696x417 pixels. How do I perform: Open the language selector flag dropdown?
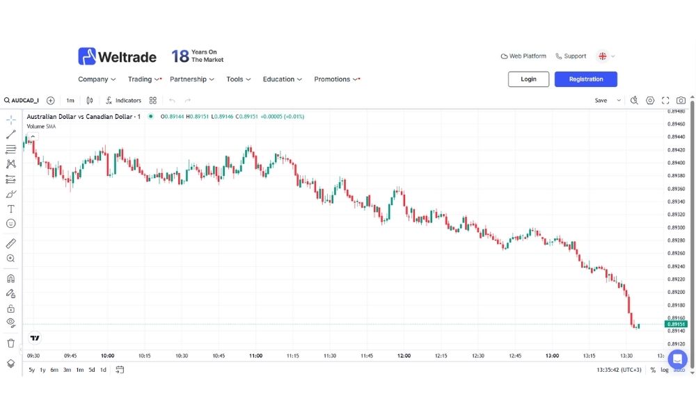[605, 56]
